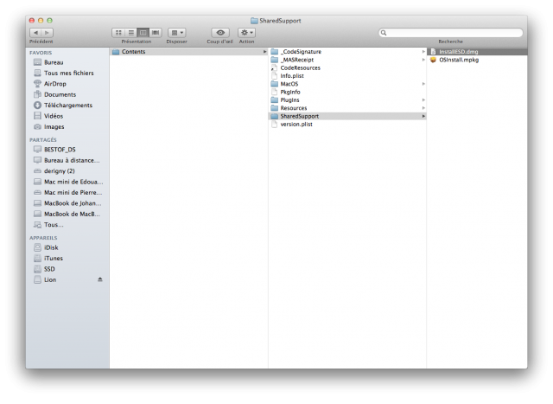Open the Disposer arrangement dropdown
Viewport: 553px width, 404px height.
coord(176,33)
